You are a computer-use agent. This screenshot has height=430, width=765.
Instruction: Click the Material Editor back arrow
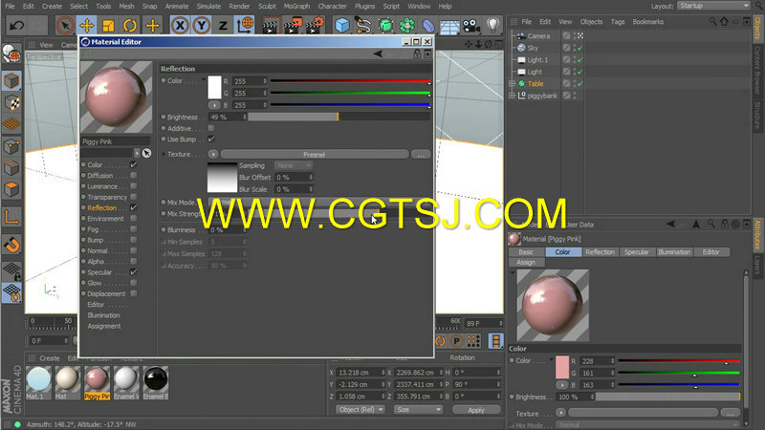point(379,54)
